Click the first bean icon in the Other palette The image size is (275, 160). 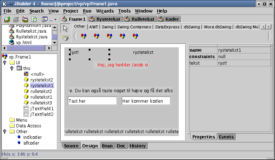coord(84,36)
